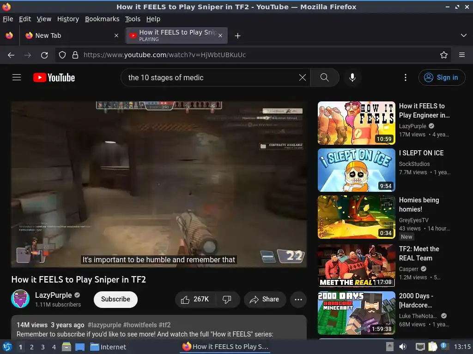Dislike the video with thumbs down

[227, 299]
